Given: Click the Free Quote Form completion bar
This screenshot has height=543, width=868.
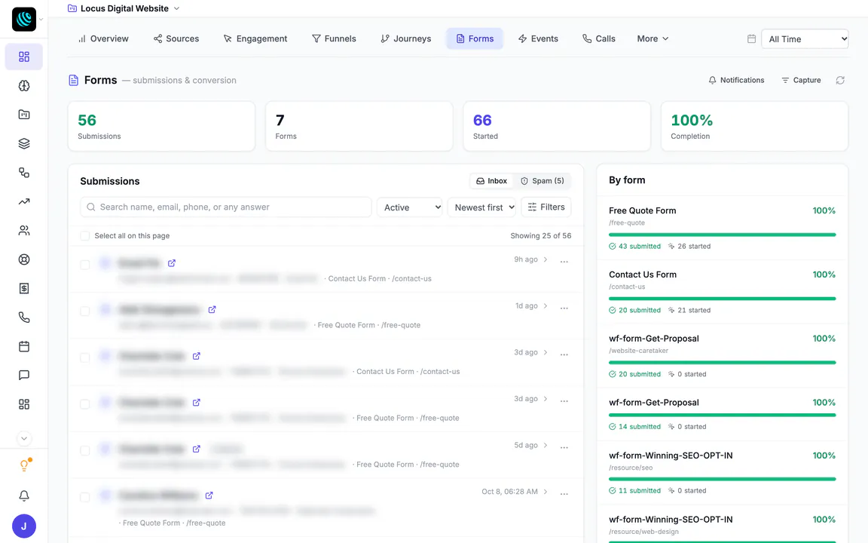Looking at the screenshot, I should coord(723,235).
